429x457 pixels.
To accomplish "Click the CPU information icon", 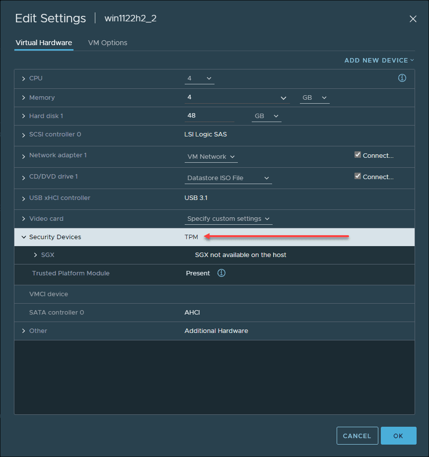I will [402, 78].
